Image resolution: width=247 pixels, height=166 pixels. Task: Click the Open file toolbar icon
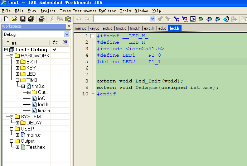click(x=14, y=19)
